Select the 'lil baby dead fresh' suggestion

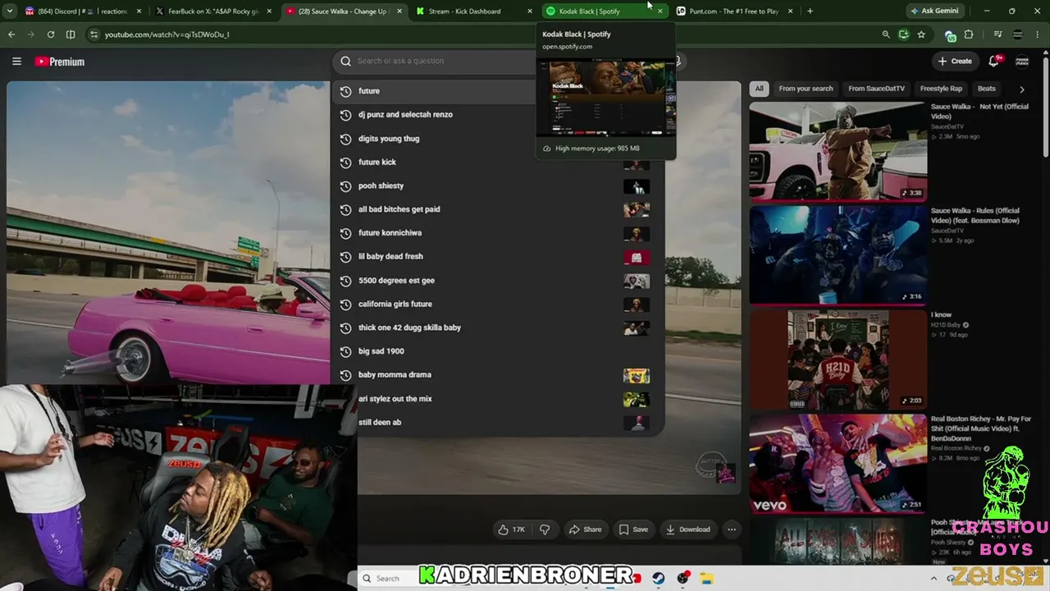click(498, 257)
